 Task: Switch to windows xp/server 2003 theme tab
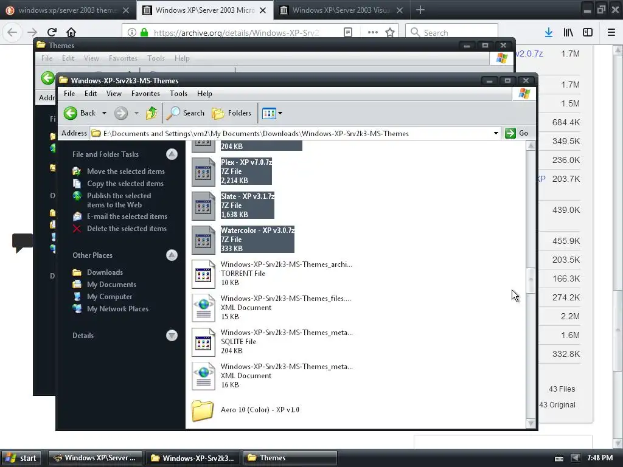68,10
